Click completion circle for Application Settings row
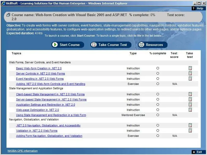207x155 pixels. [x=158, y=105]
